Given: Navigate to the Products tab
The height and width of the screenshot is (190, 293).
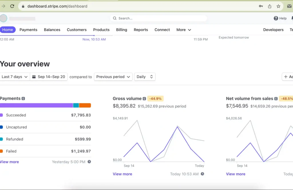Looking at the screenshot, I should [x=101, y=30].
